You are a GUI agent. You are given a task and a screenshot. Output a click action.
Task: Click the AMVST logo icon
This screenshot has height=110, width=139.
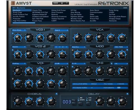(13, 3)
